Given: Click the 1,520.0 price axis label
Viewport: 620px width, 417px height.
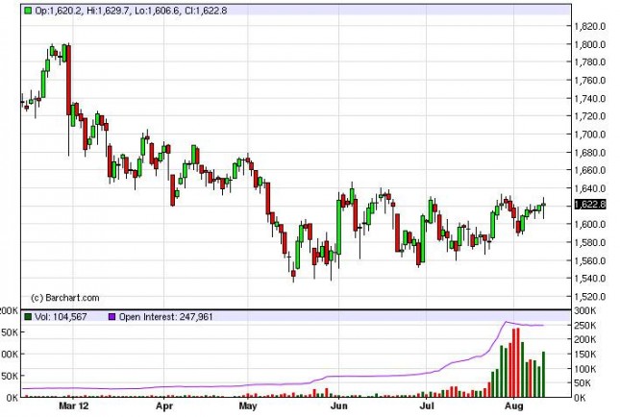Looking at the screenshot, I should point(589,297).
